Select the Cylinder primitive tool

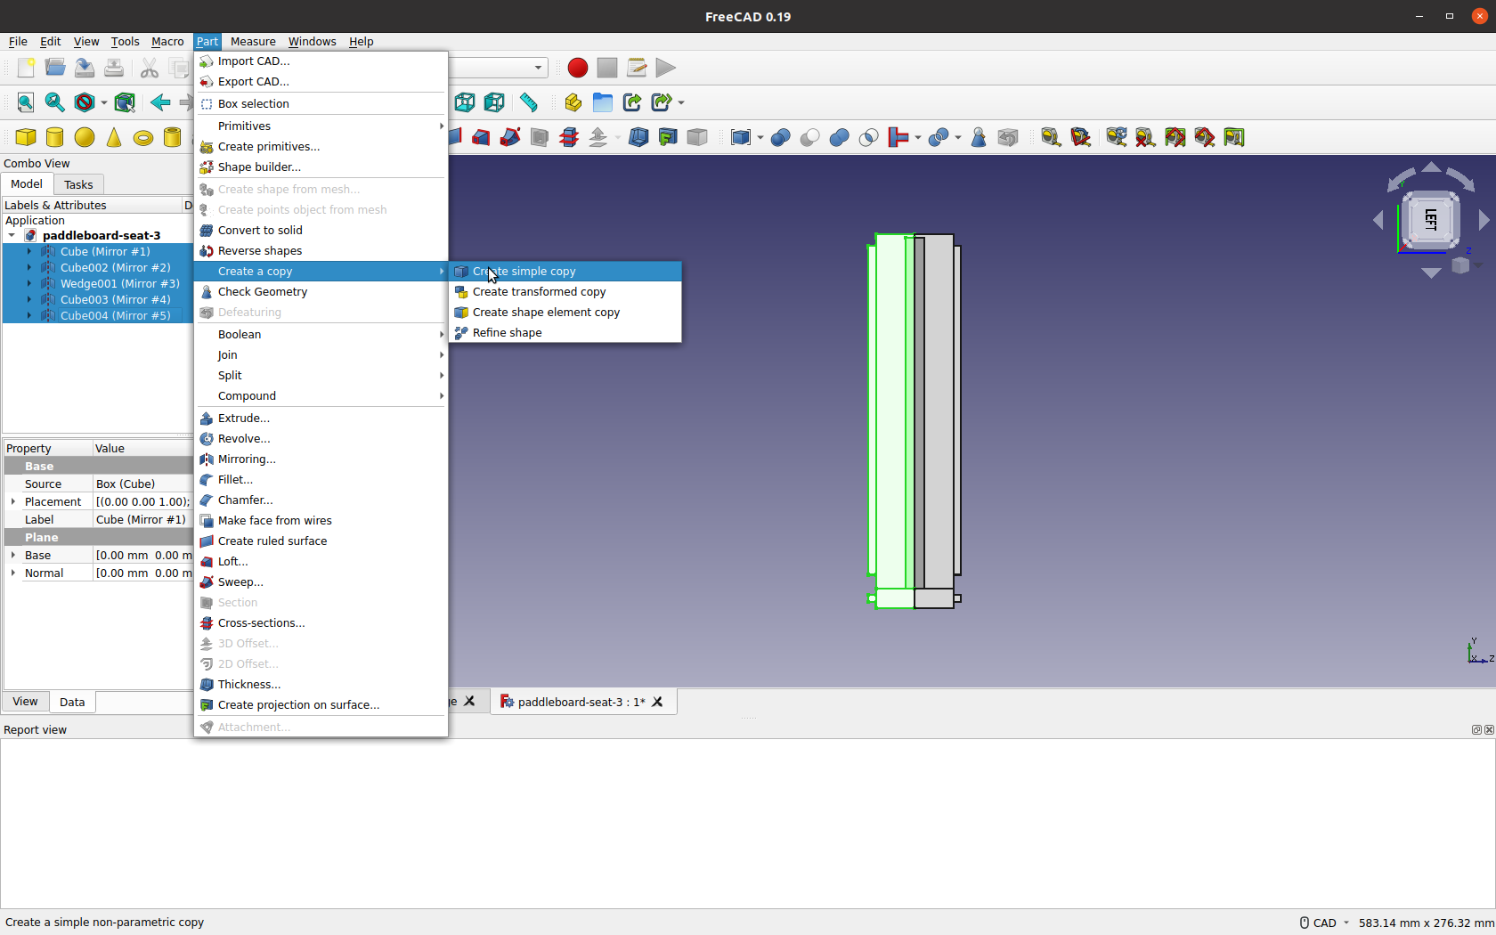[54, 137]
